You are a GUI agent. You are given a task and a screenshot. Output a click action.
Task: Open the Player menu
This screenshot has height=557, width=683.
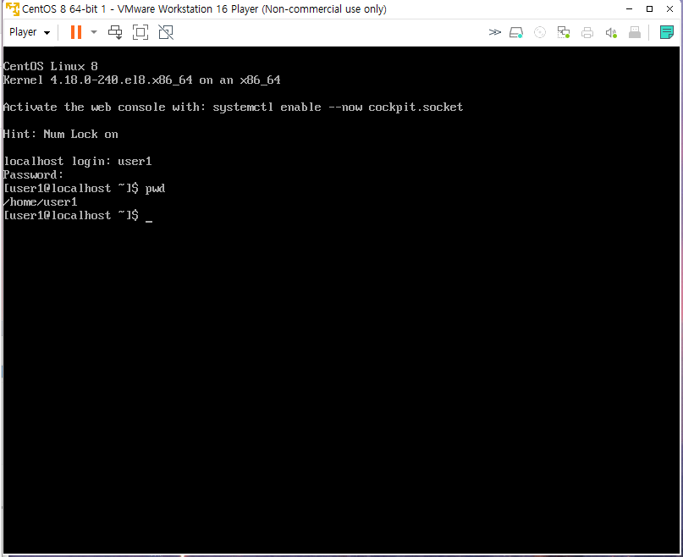click(30, 32)
